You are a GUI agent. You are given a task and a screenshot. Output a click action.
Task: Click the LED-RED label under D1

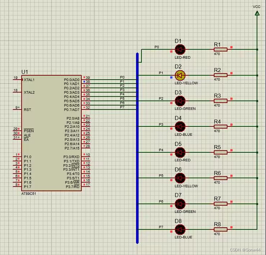[182, 58]
